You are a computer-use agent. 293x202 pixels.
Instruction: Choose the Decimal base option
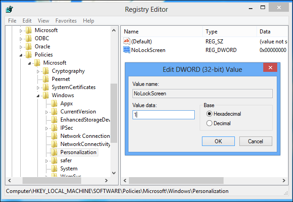pos(209,123)
